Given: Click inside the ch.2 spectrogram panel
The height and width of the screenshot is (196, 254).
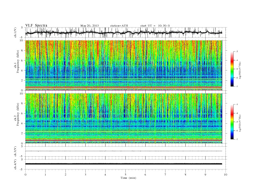Looking at the screenshot, I should tap(123, 118).
